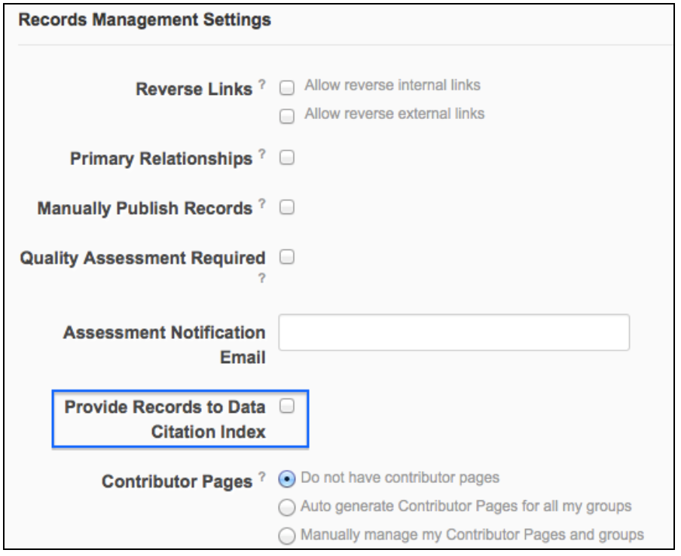
Task: Click the Assessment Notification Email label text
Action: click(165, 344)
